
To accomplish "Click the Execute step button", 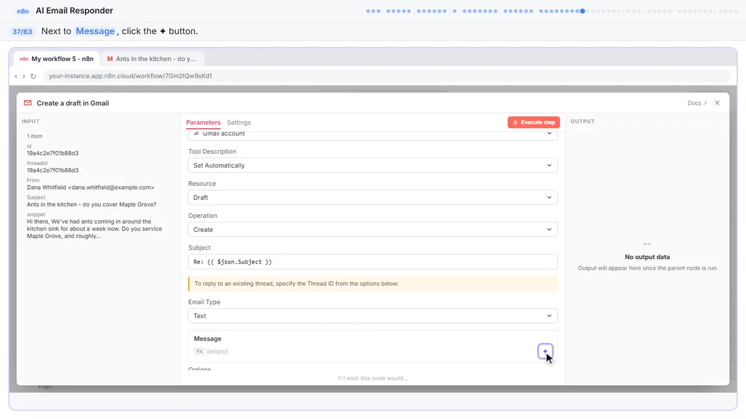I will pyautogui.click(x=534, y=123).
